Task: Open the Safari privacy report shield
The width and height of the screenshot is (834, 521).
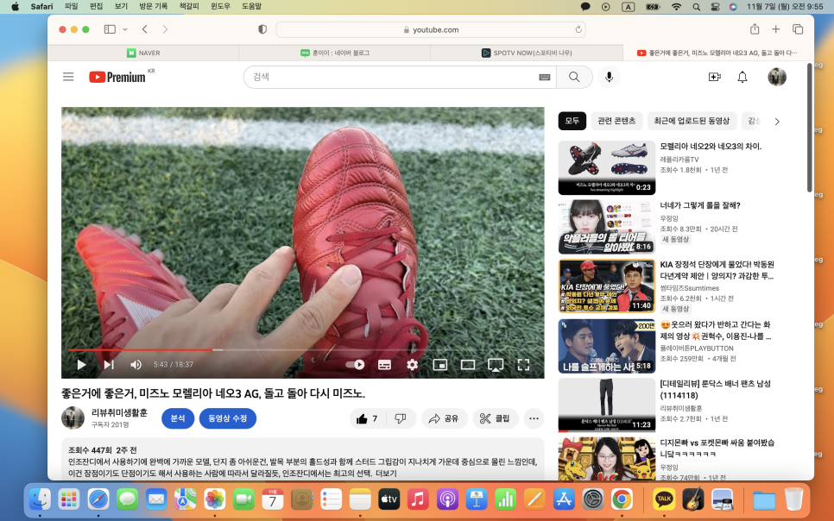Action: click(262, 30)
